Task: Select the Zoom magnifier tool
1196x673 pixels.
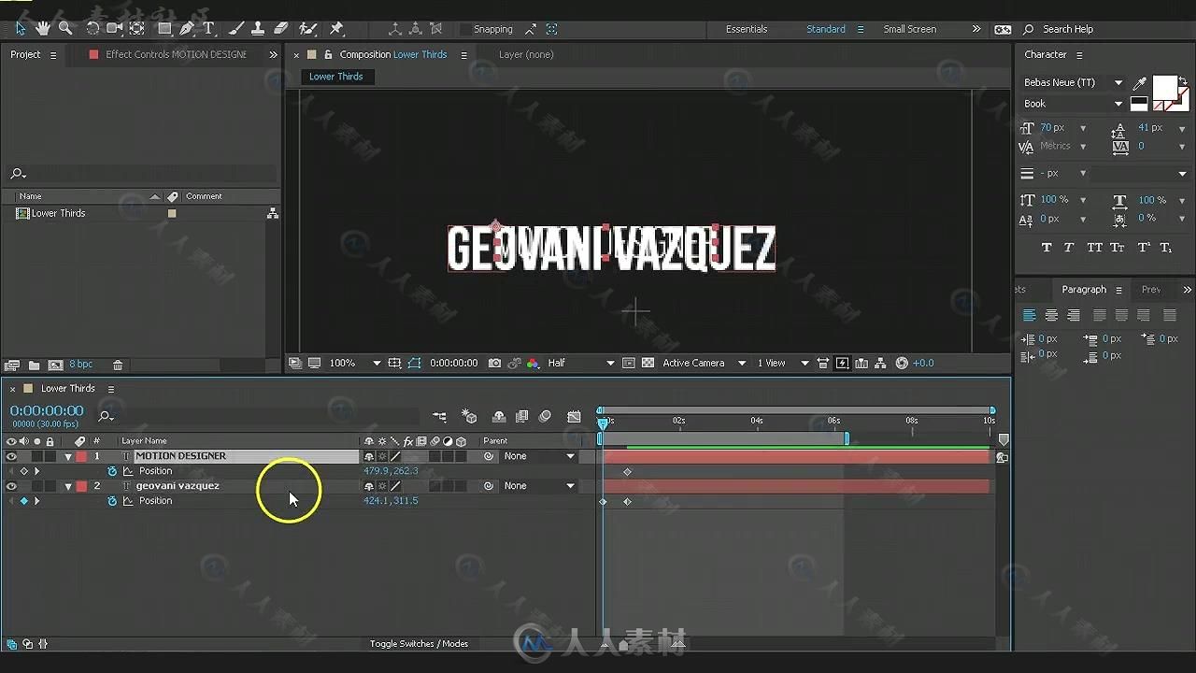Action: (65, 29)
